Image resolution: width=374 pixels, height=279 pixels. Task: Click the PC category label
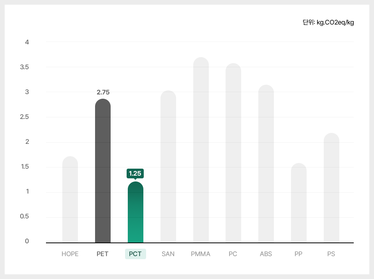(x=233, y=254)
